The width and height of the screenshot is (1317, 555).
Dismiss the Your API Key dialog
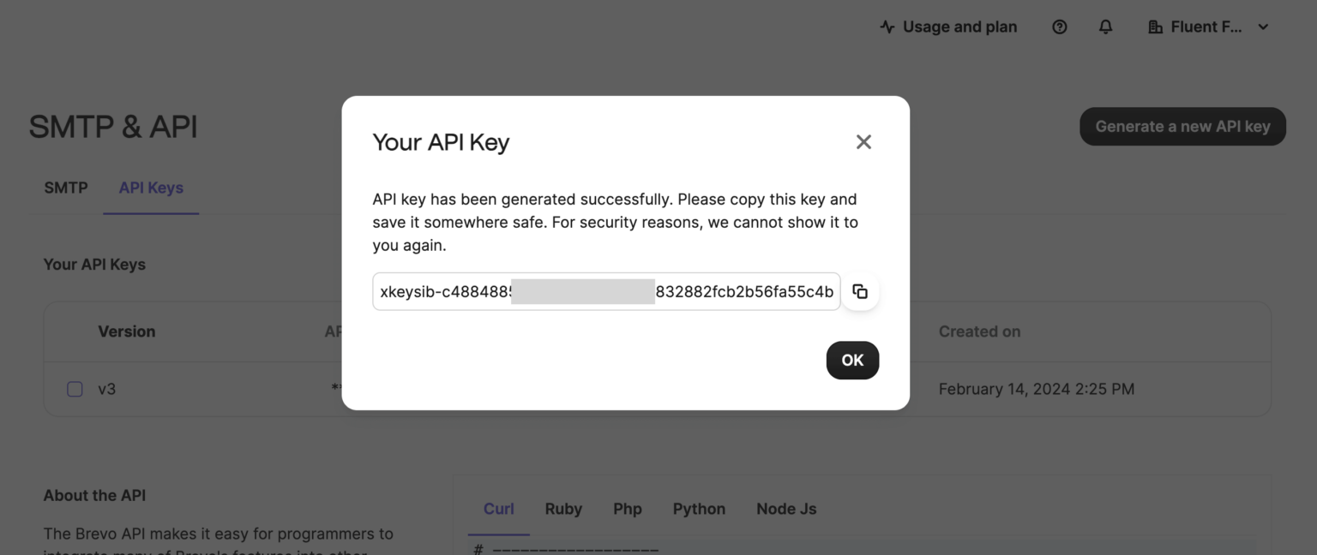point(863,141)
